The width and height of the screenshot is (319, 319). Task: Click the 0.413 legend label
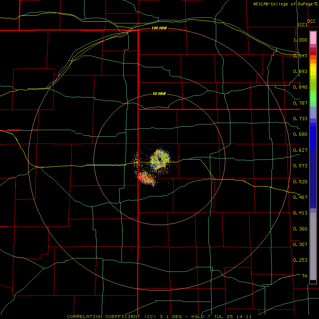[300, 213]
